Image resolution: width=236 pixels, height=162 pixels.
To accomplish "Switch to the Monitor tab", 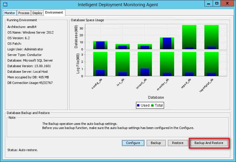I will pos(10,13).
